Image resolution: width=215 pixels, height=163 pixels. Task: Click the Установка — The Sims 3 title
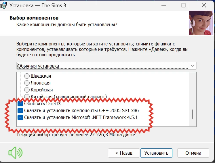37,5
